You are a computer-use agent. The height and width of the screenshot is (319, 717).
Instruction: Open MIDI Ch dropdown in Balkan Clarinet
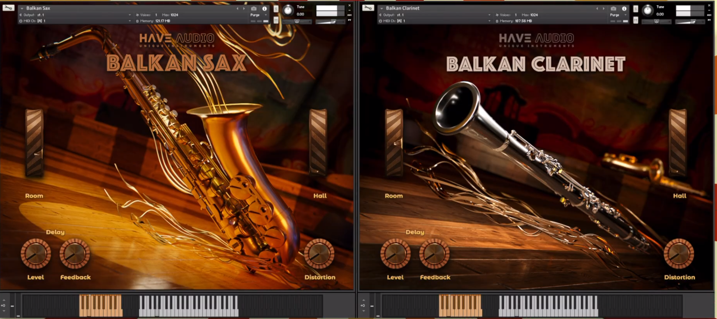pos(490,21)
